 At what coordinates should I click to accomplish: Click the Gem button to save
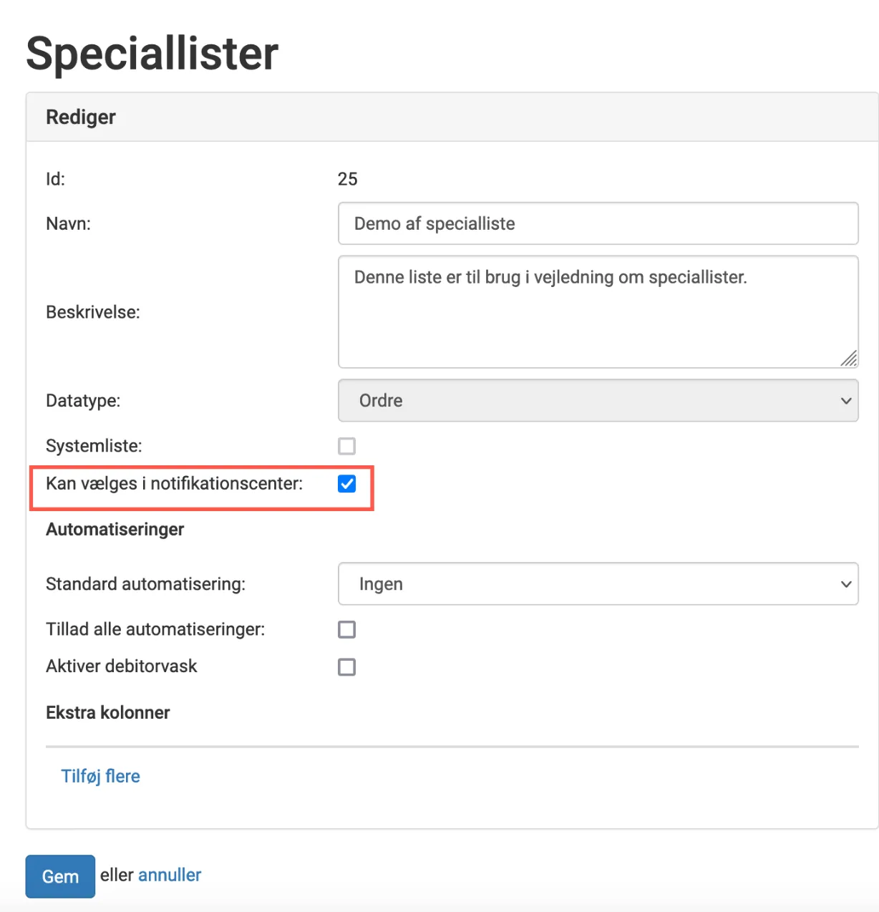coord(59,875)
